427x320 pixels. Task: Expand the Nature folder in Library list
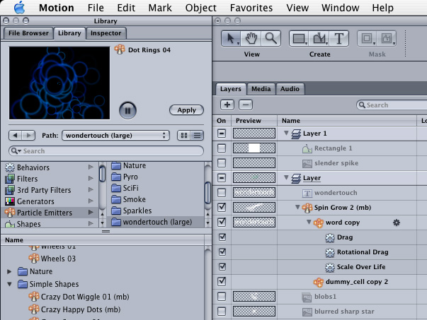pyautogui.click(x=9, y=271)
